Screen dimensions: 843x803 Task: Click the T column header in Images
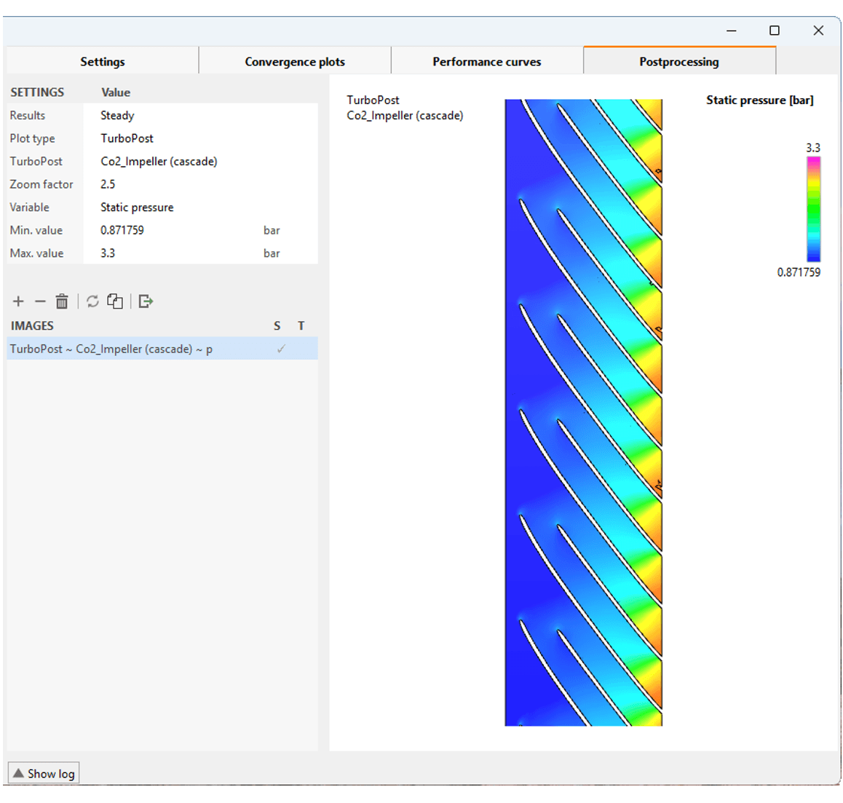(x=301, y=325)
